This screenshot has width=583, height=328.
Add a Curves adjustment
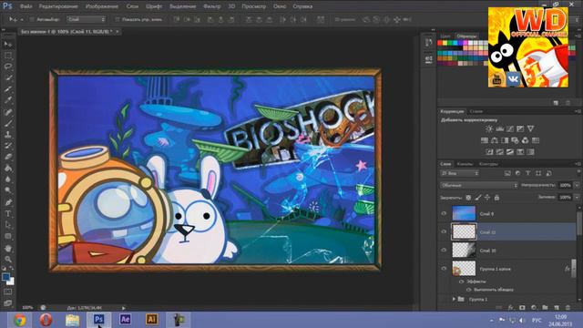coord(510,129)
